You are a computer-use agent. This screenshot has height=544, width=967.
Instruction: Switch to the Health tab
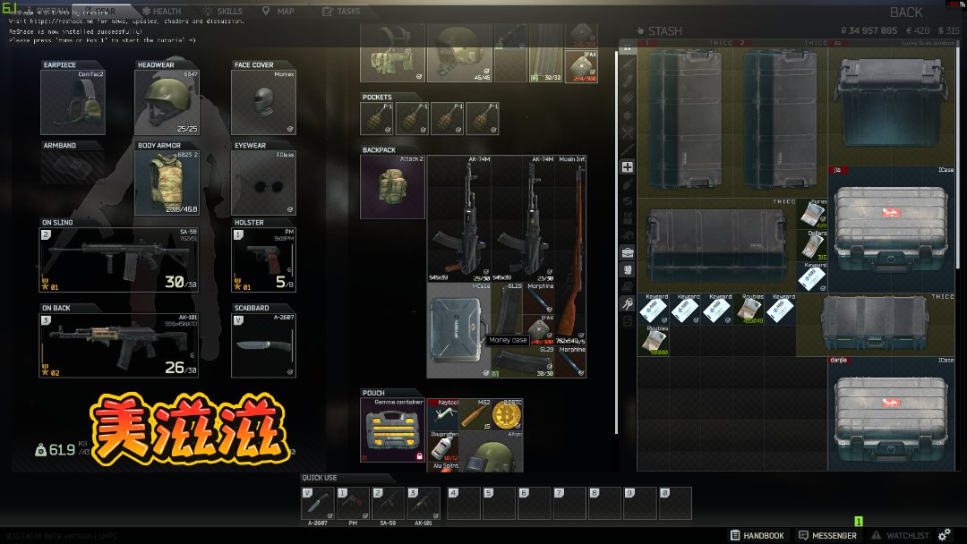click(161, 11)
